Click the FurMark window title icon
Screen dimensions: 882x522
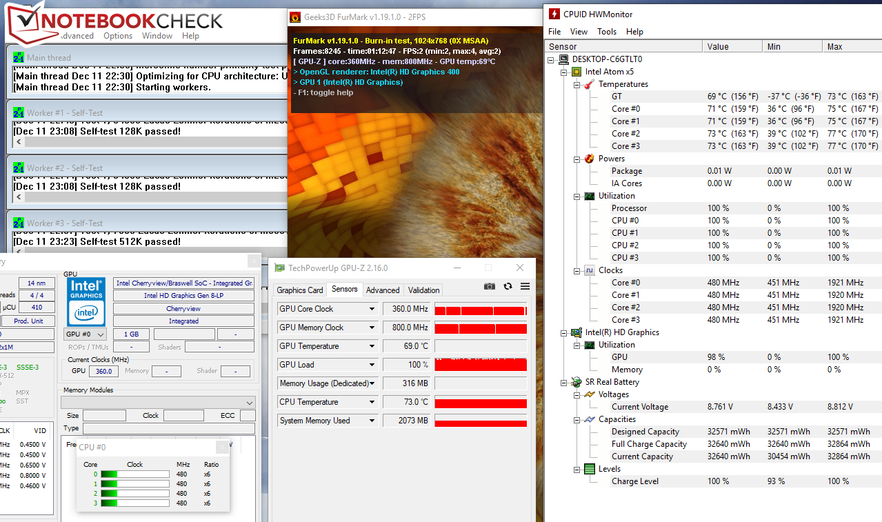(x=295, y=17)
